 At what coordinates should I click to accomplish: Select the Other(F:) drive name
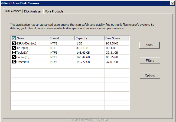[22, 62]
